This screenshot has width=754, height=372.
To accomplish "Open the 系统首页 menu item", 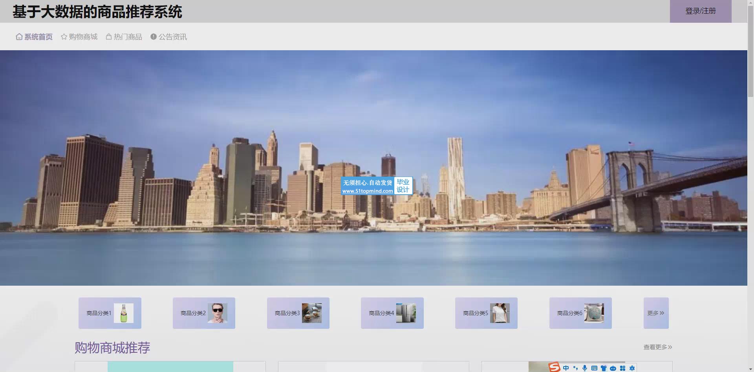I will click(x=34, y=37).
